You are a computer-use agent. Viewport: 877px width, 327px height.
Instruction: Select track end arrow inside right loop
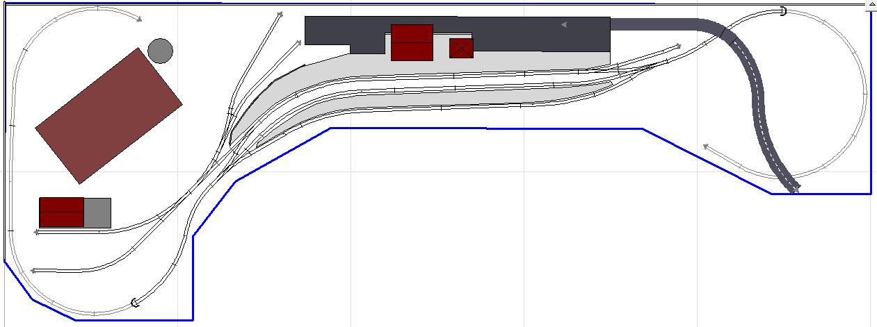point(705,146)
